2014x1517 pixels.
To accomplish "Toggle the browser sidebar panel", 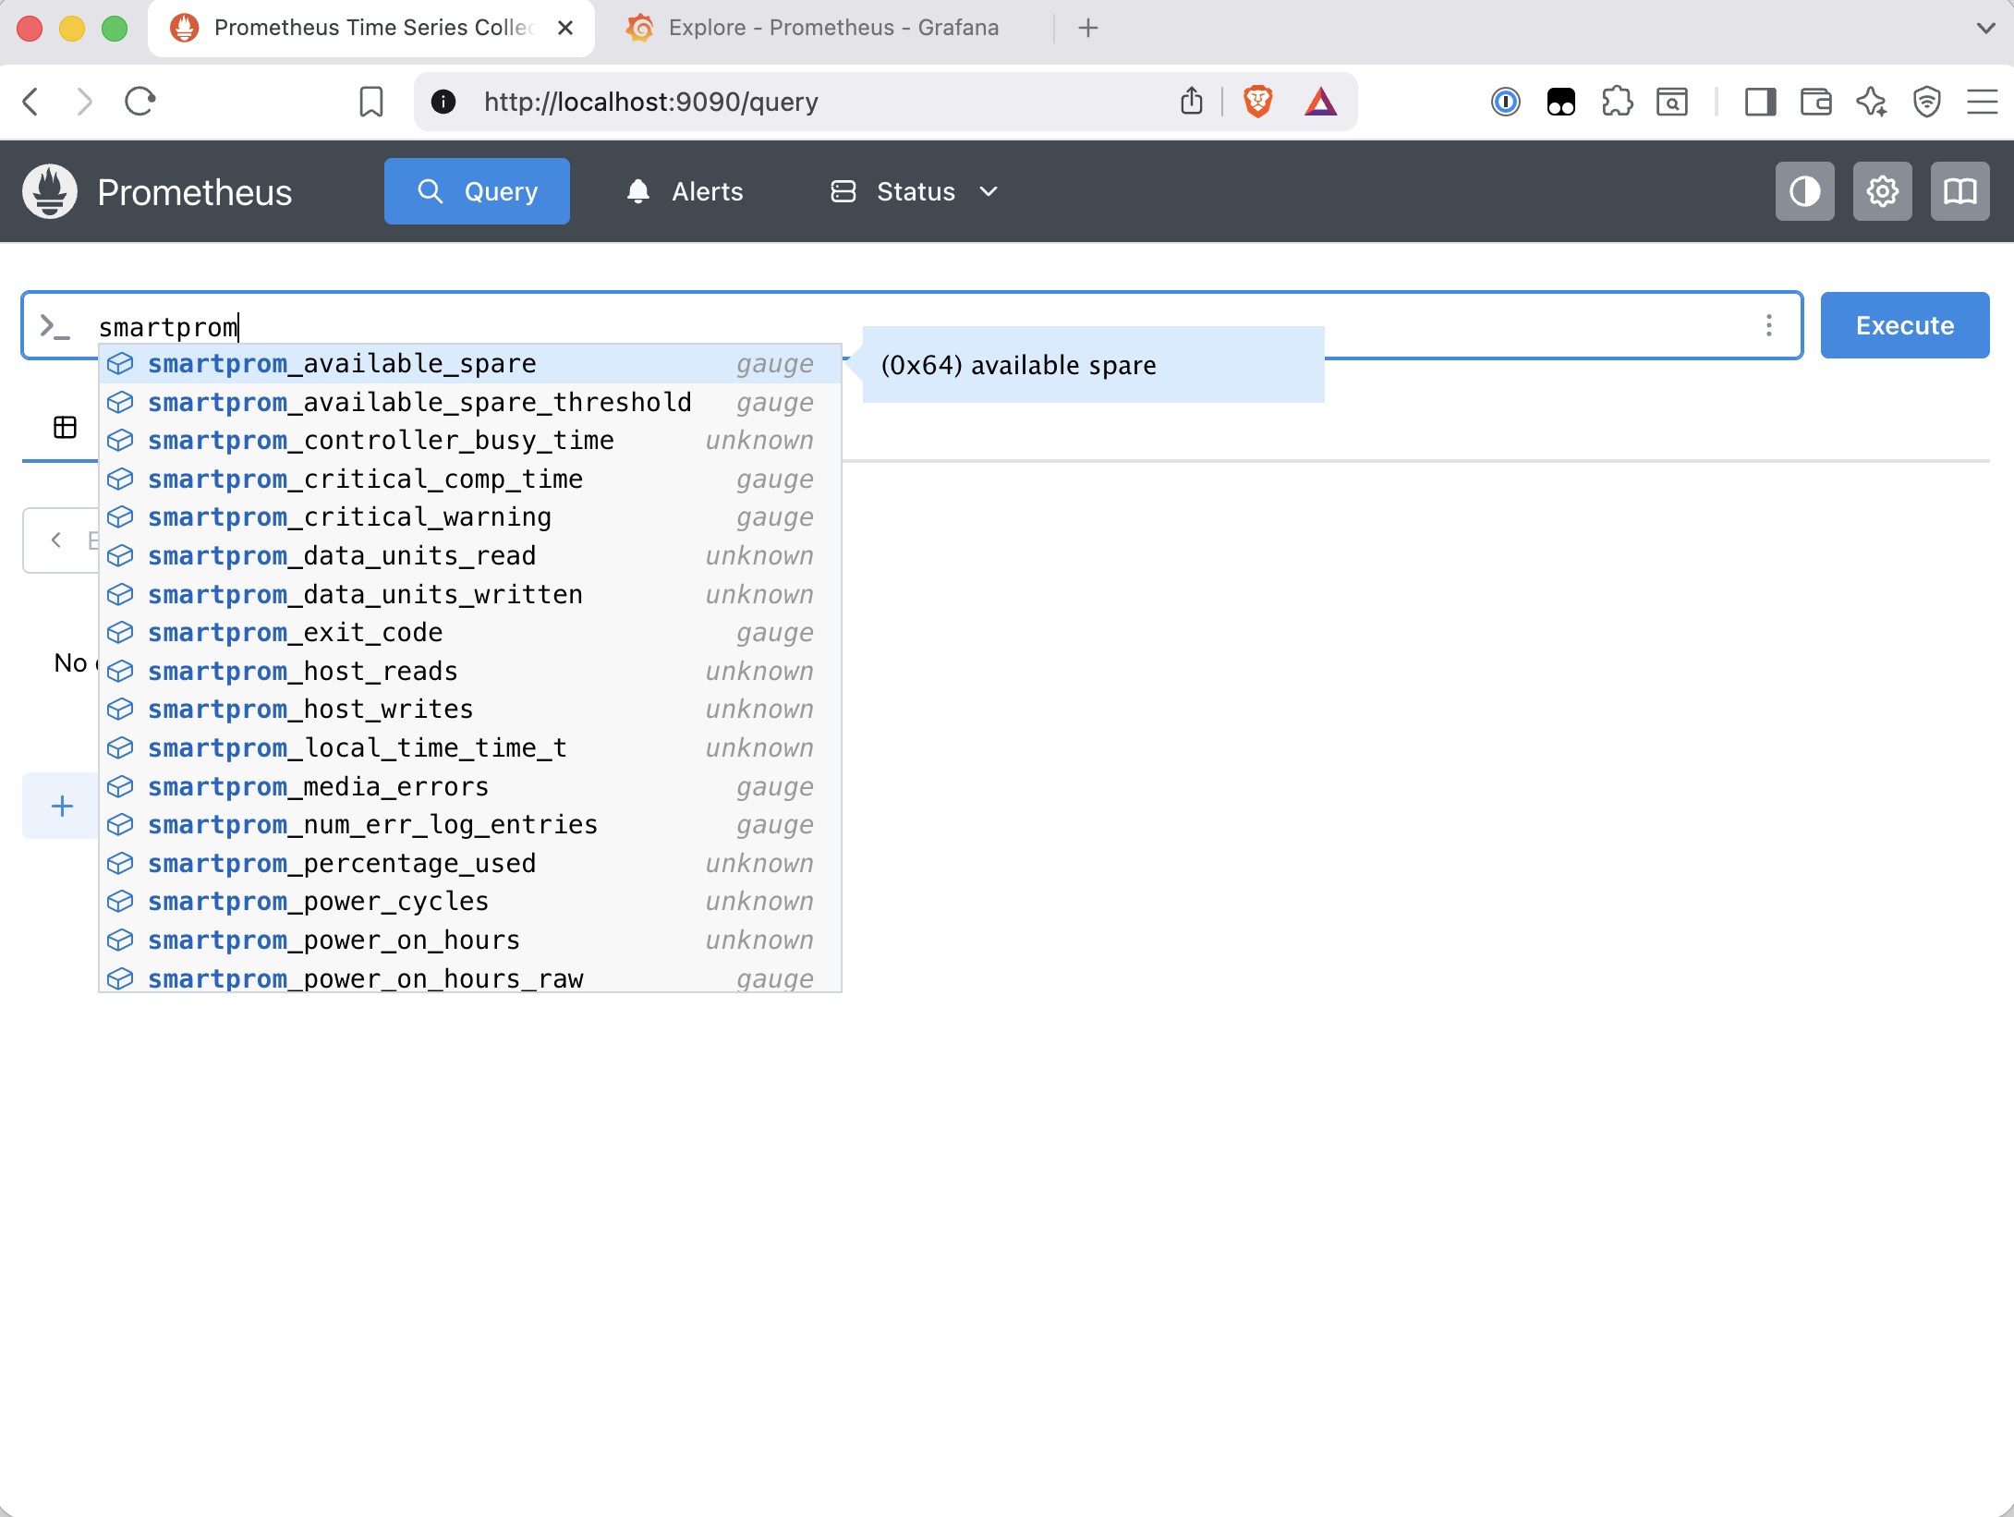I will (x=1761, y=101).
